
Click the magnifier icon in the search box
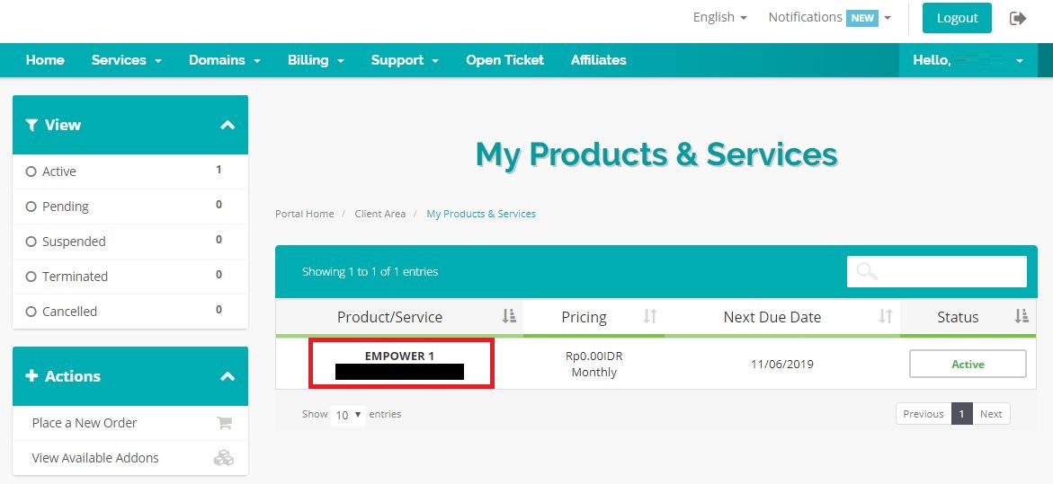(867, 271)
